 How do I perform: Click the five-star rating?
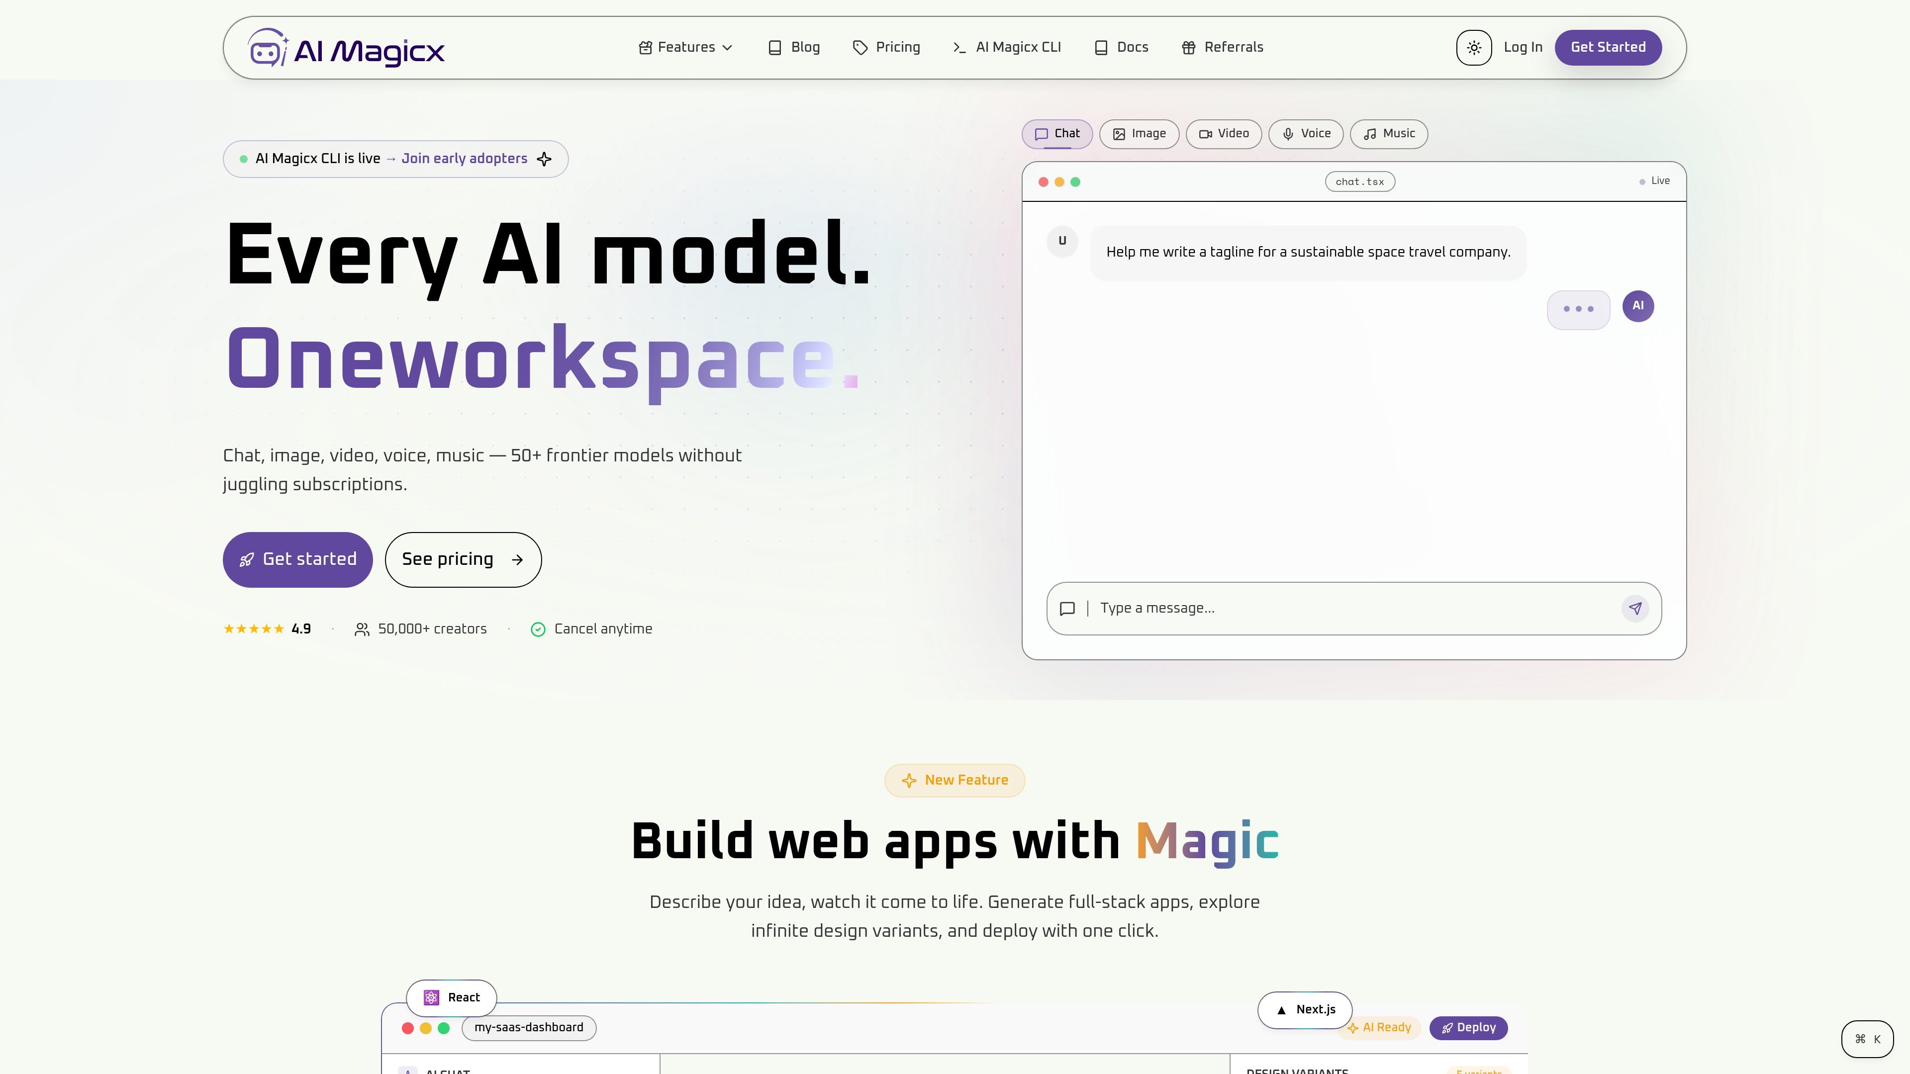(x=254, y=629)
